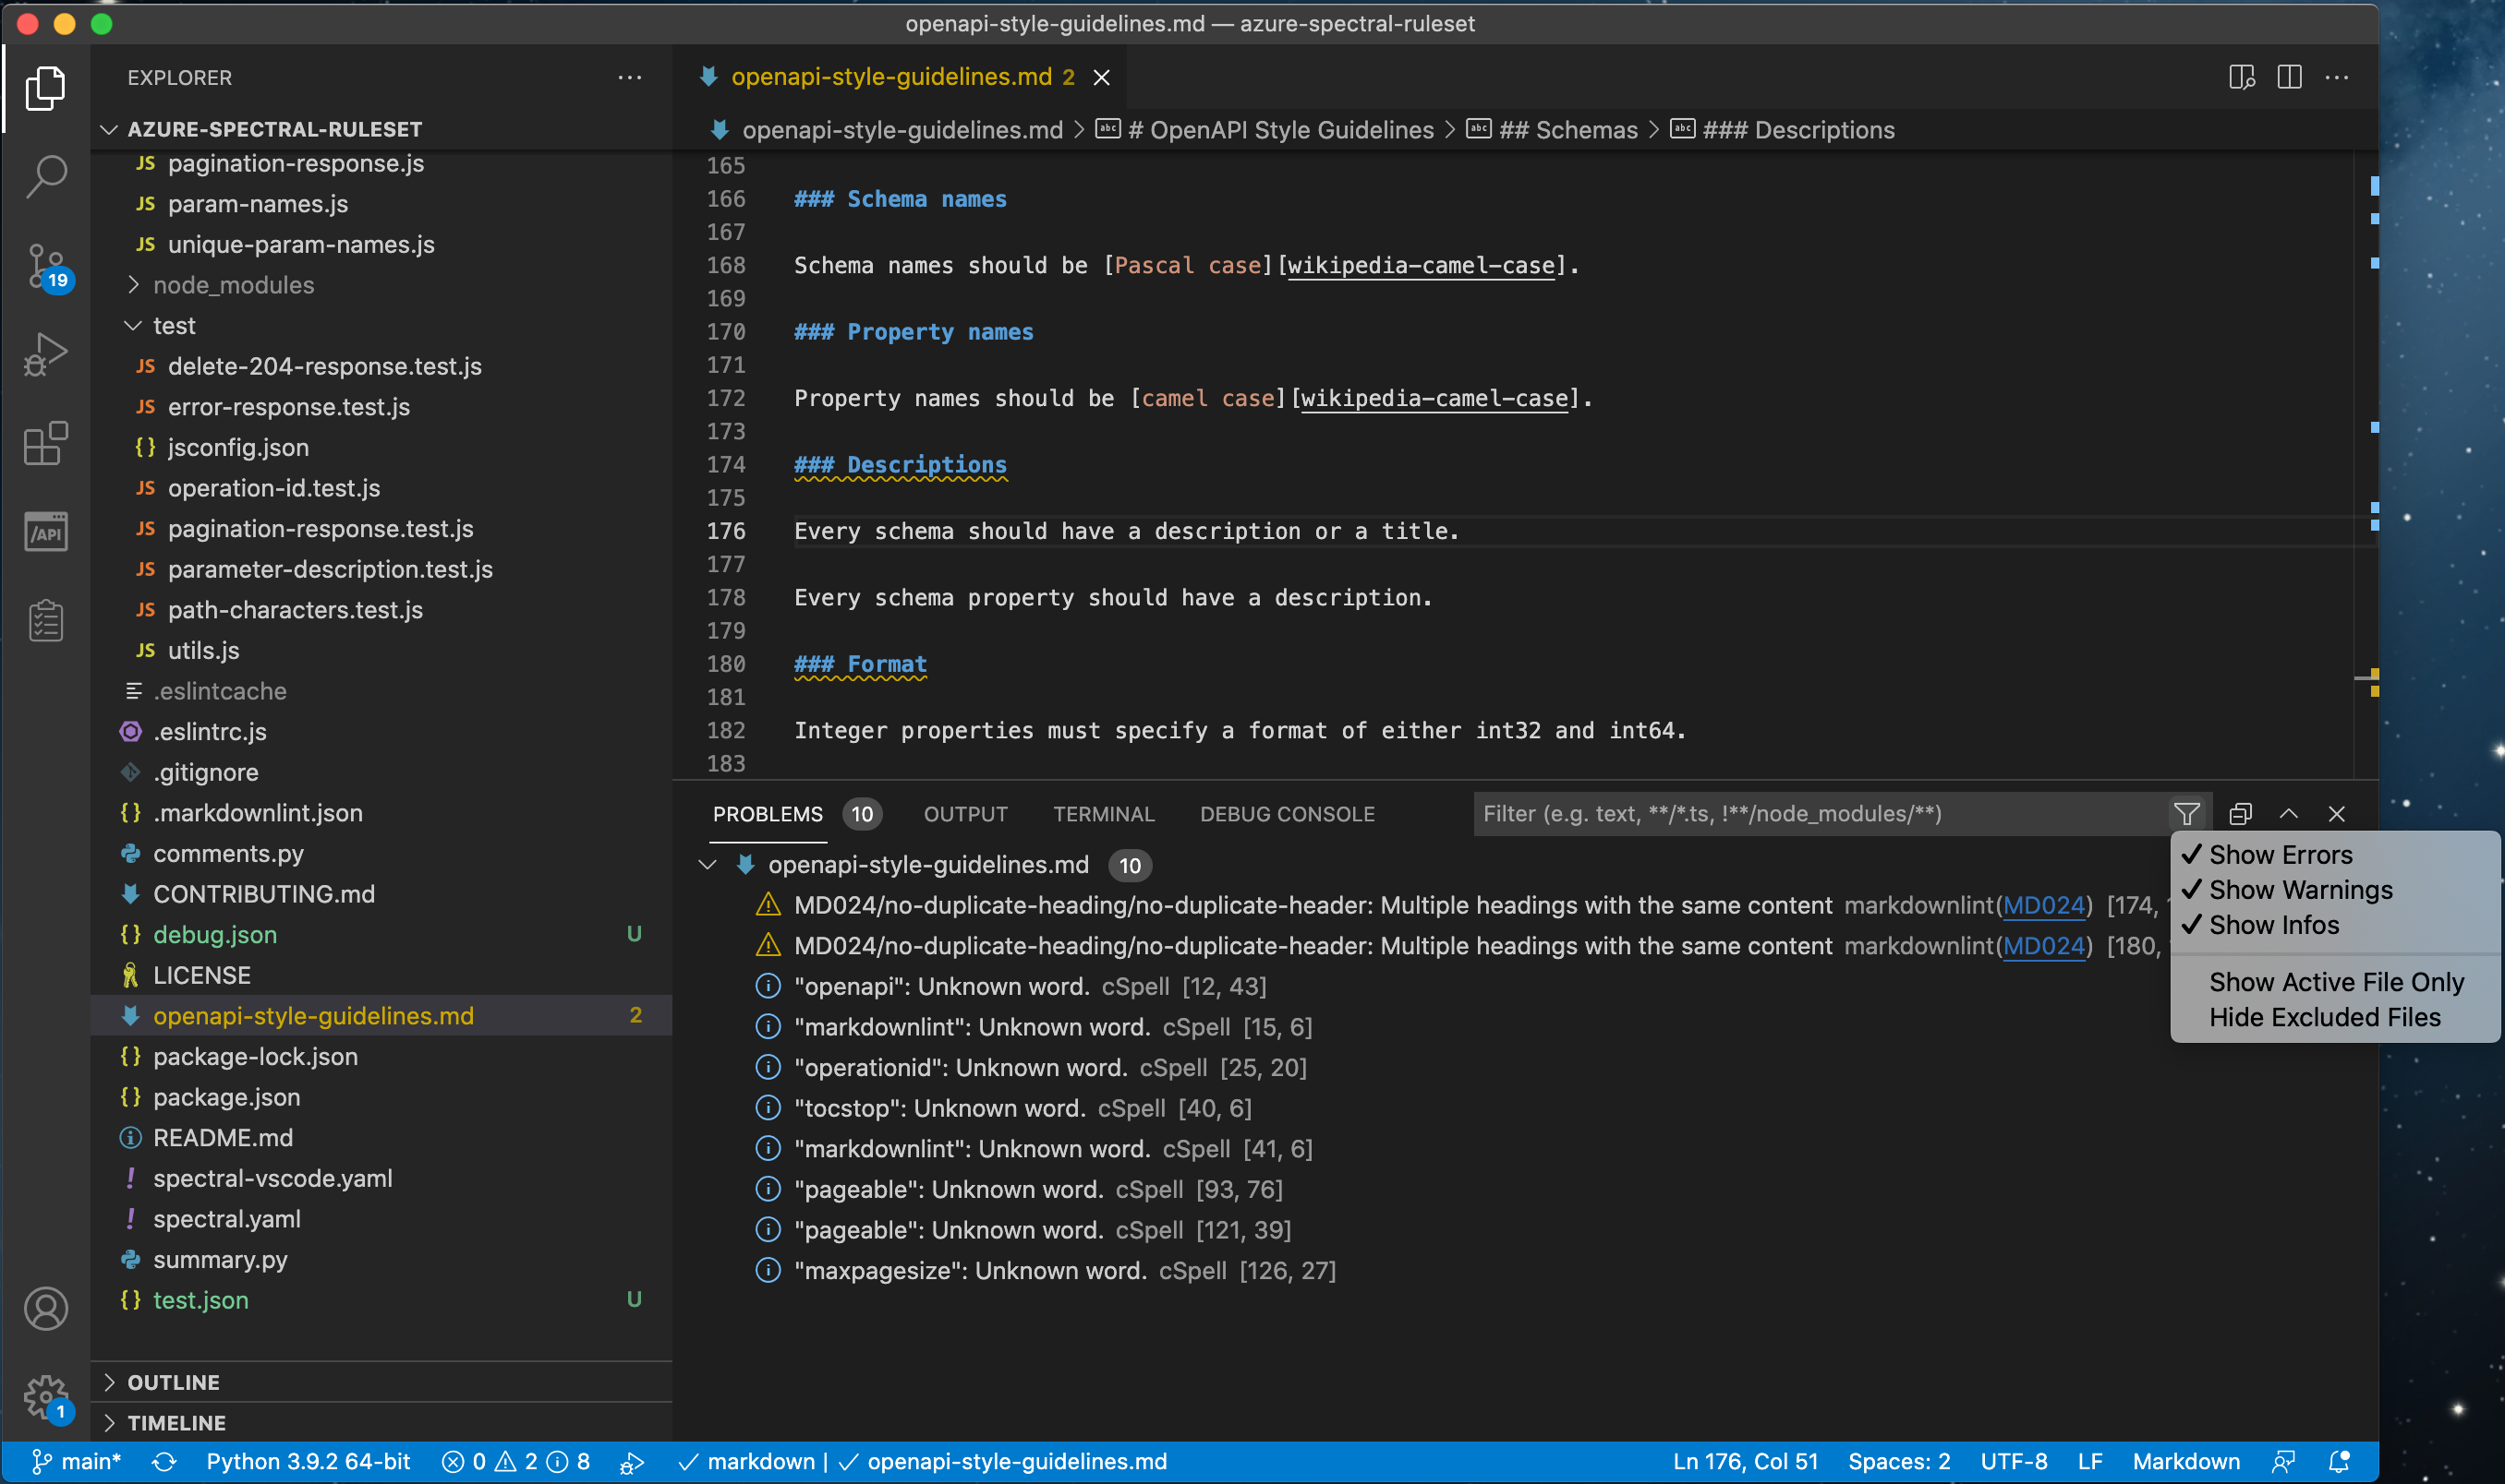The image size is (2505, 1484).
Task: Split the editor using the toolbar icon
Action: pos(2290,77)
